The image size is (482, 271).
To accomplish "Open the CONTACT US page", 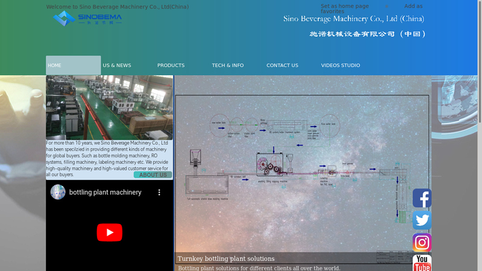I will click(x=282, y=65).
